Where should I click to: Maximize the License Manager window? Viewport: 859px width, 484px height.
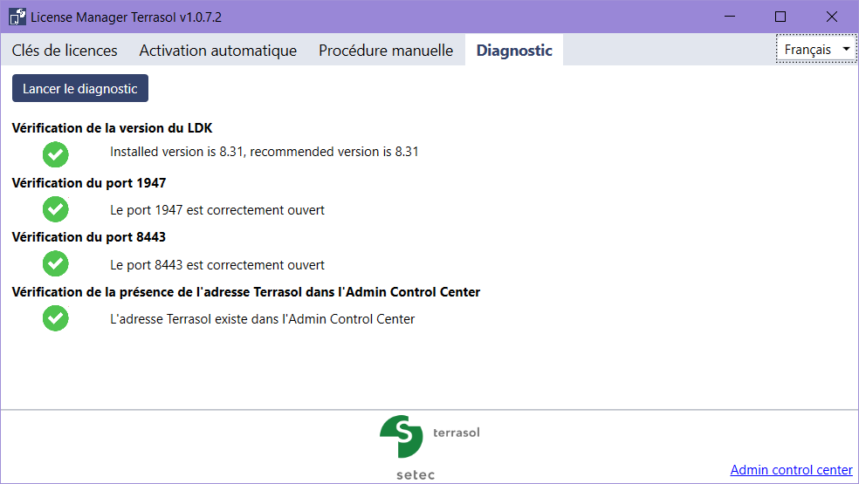(780, 17)
